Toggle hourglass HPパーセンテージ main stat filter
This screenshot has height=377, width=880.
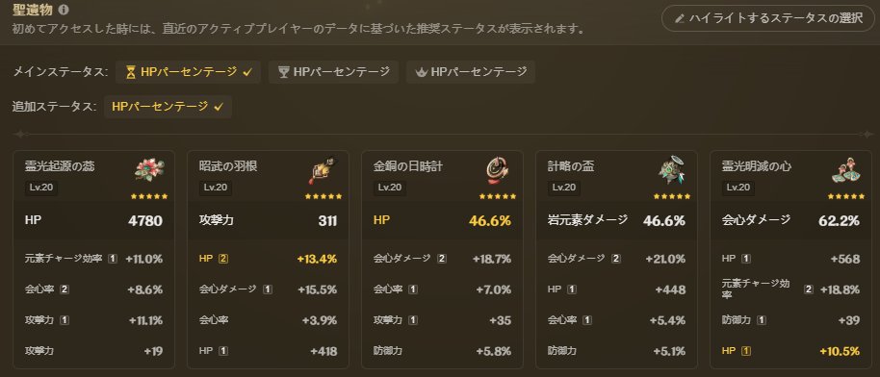188,72
